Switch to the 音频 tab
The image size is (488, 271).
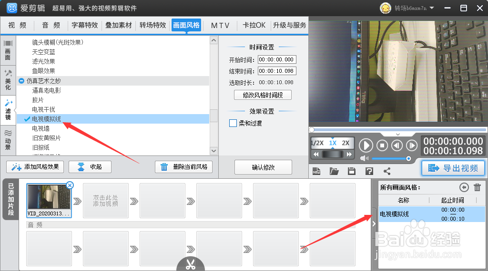tap(51, 25)
